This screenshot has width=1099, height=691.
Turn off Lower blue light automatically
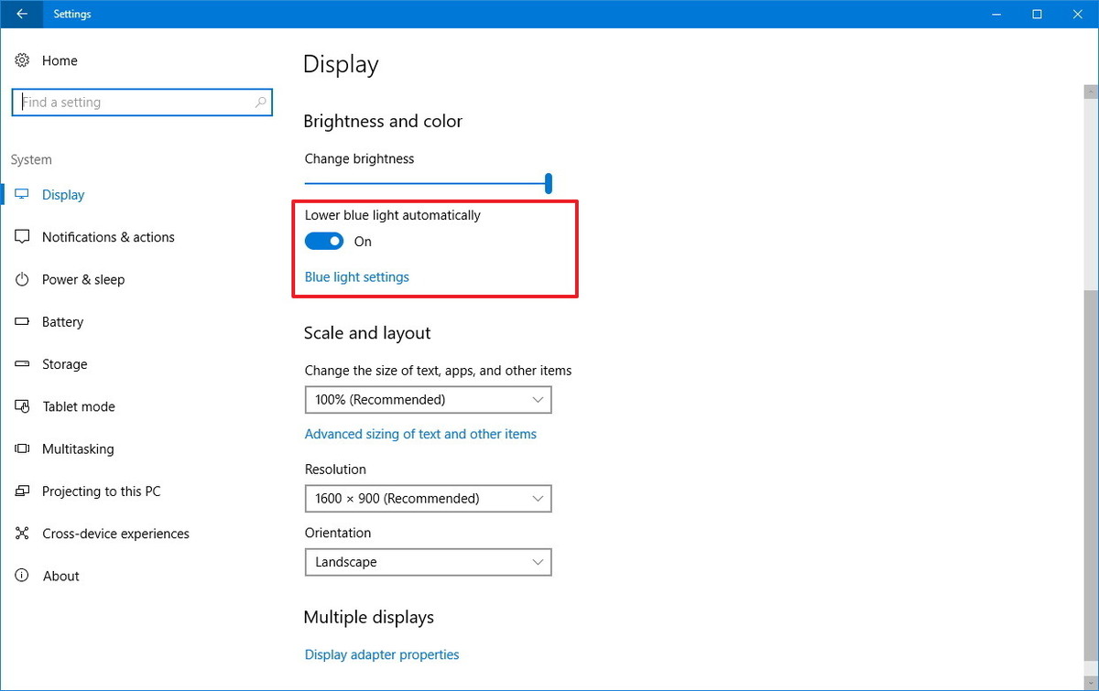(x=323, y=241)
